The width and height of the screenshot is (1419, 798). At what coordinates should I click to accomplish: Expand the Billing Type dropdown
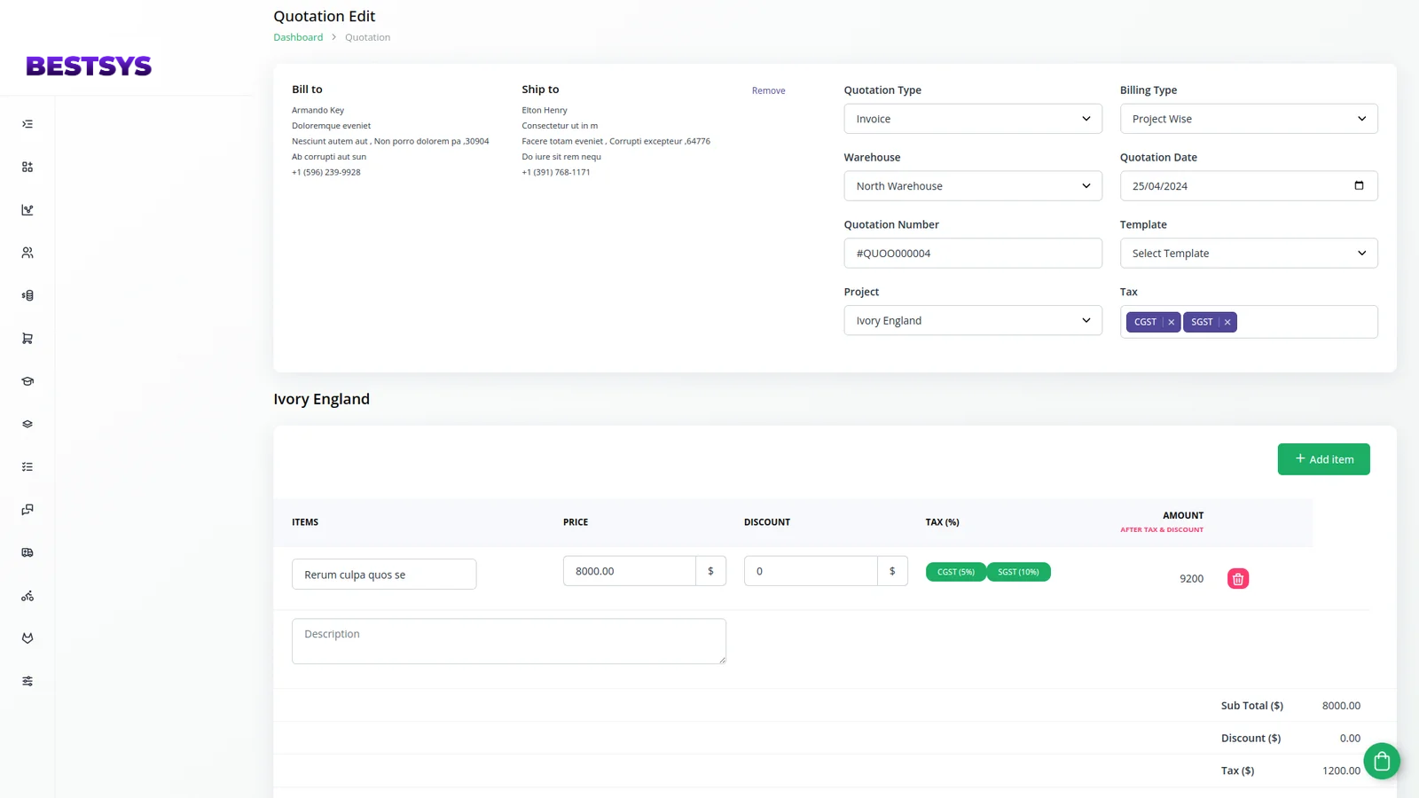click(1248, 119)
